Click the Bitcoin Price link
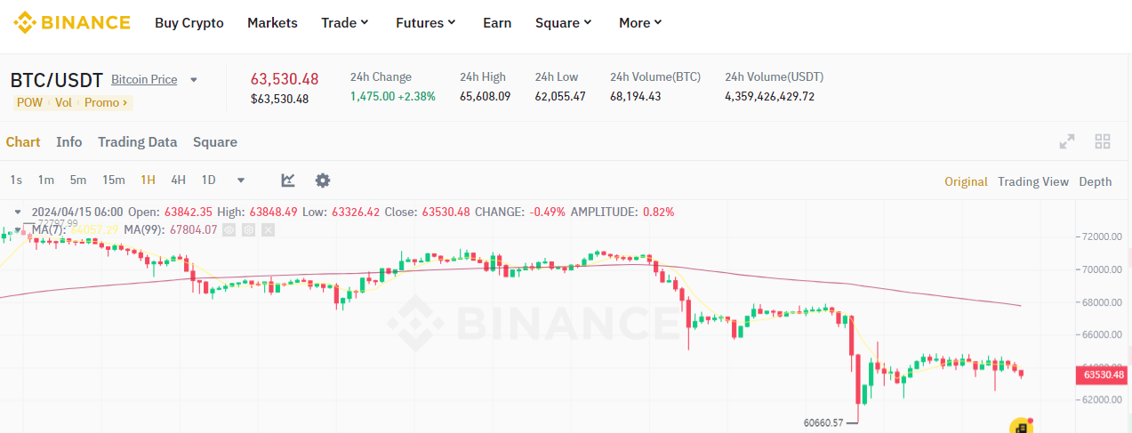The image size is (1132, 433). (144, 80)
